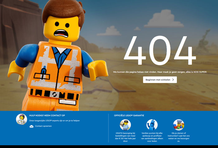Click the Verdien punten bij elke aankoop text

pyautogui.click(x=152, y=137)
